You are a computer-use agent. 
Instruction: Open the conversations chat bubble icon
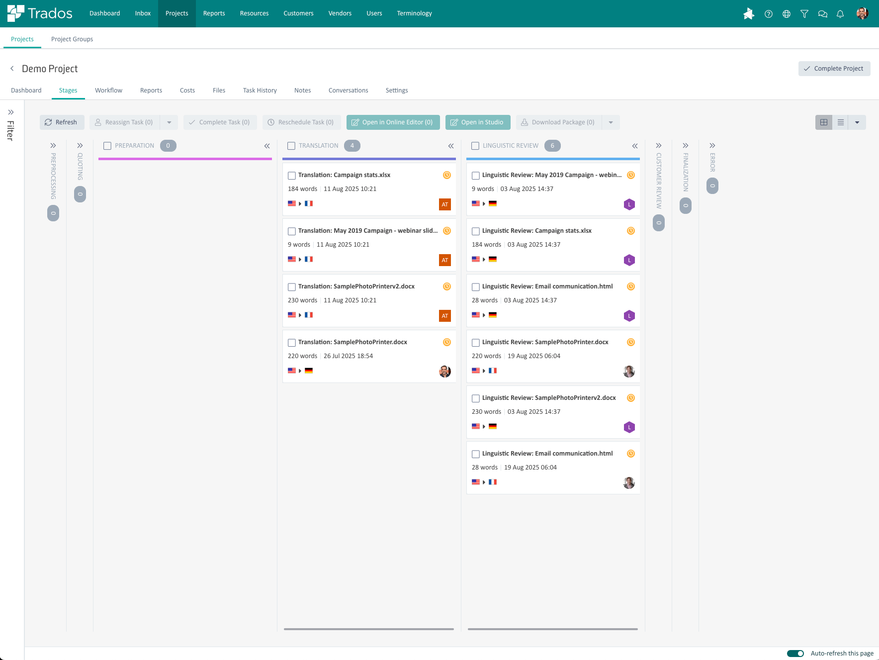click(x=822, y=14)
